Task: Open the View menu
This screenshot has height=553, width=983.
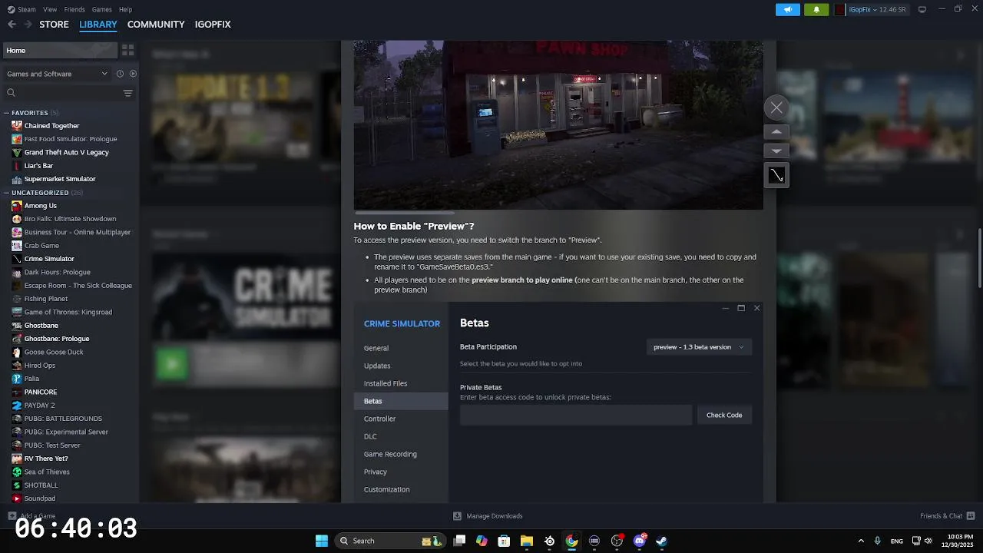Action: click(x=50, y=9)
